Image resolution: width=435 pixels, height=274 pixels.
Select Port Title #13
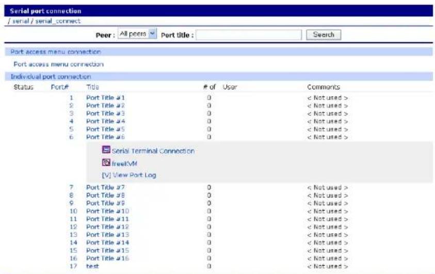tap(108, 235)
